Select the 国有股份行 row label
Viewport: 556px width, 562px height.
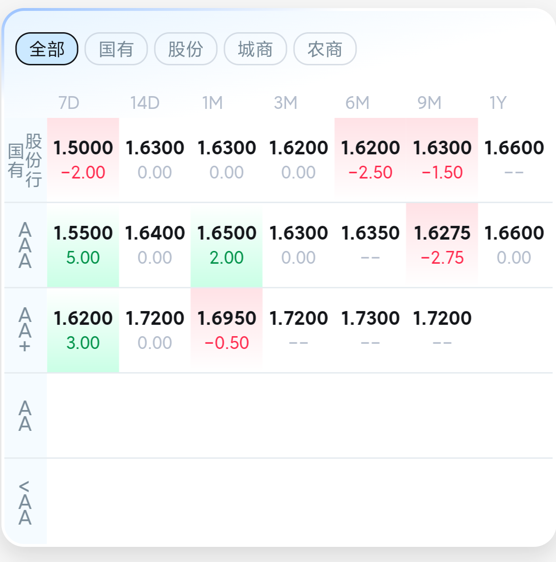pos(25,160)
